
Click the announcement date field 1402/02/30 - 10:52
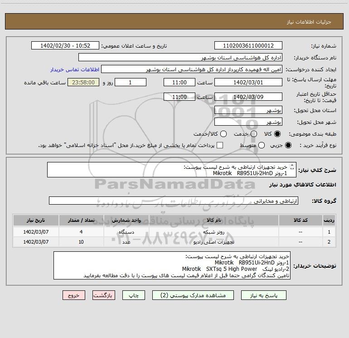(65, 46)
